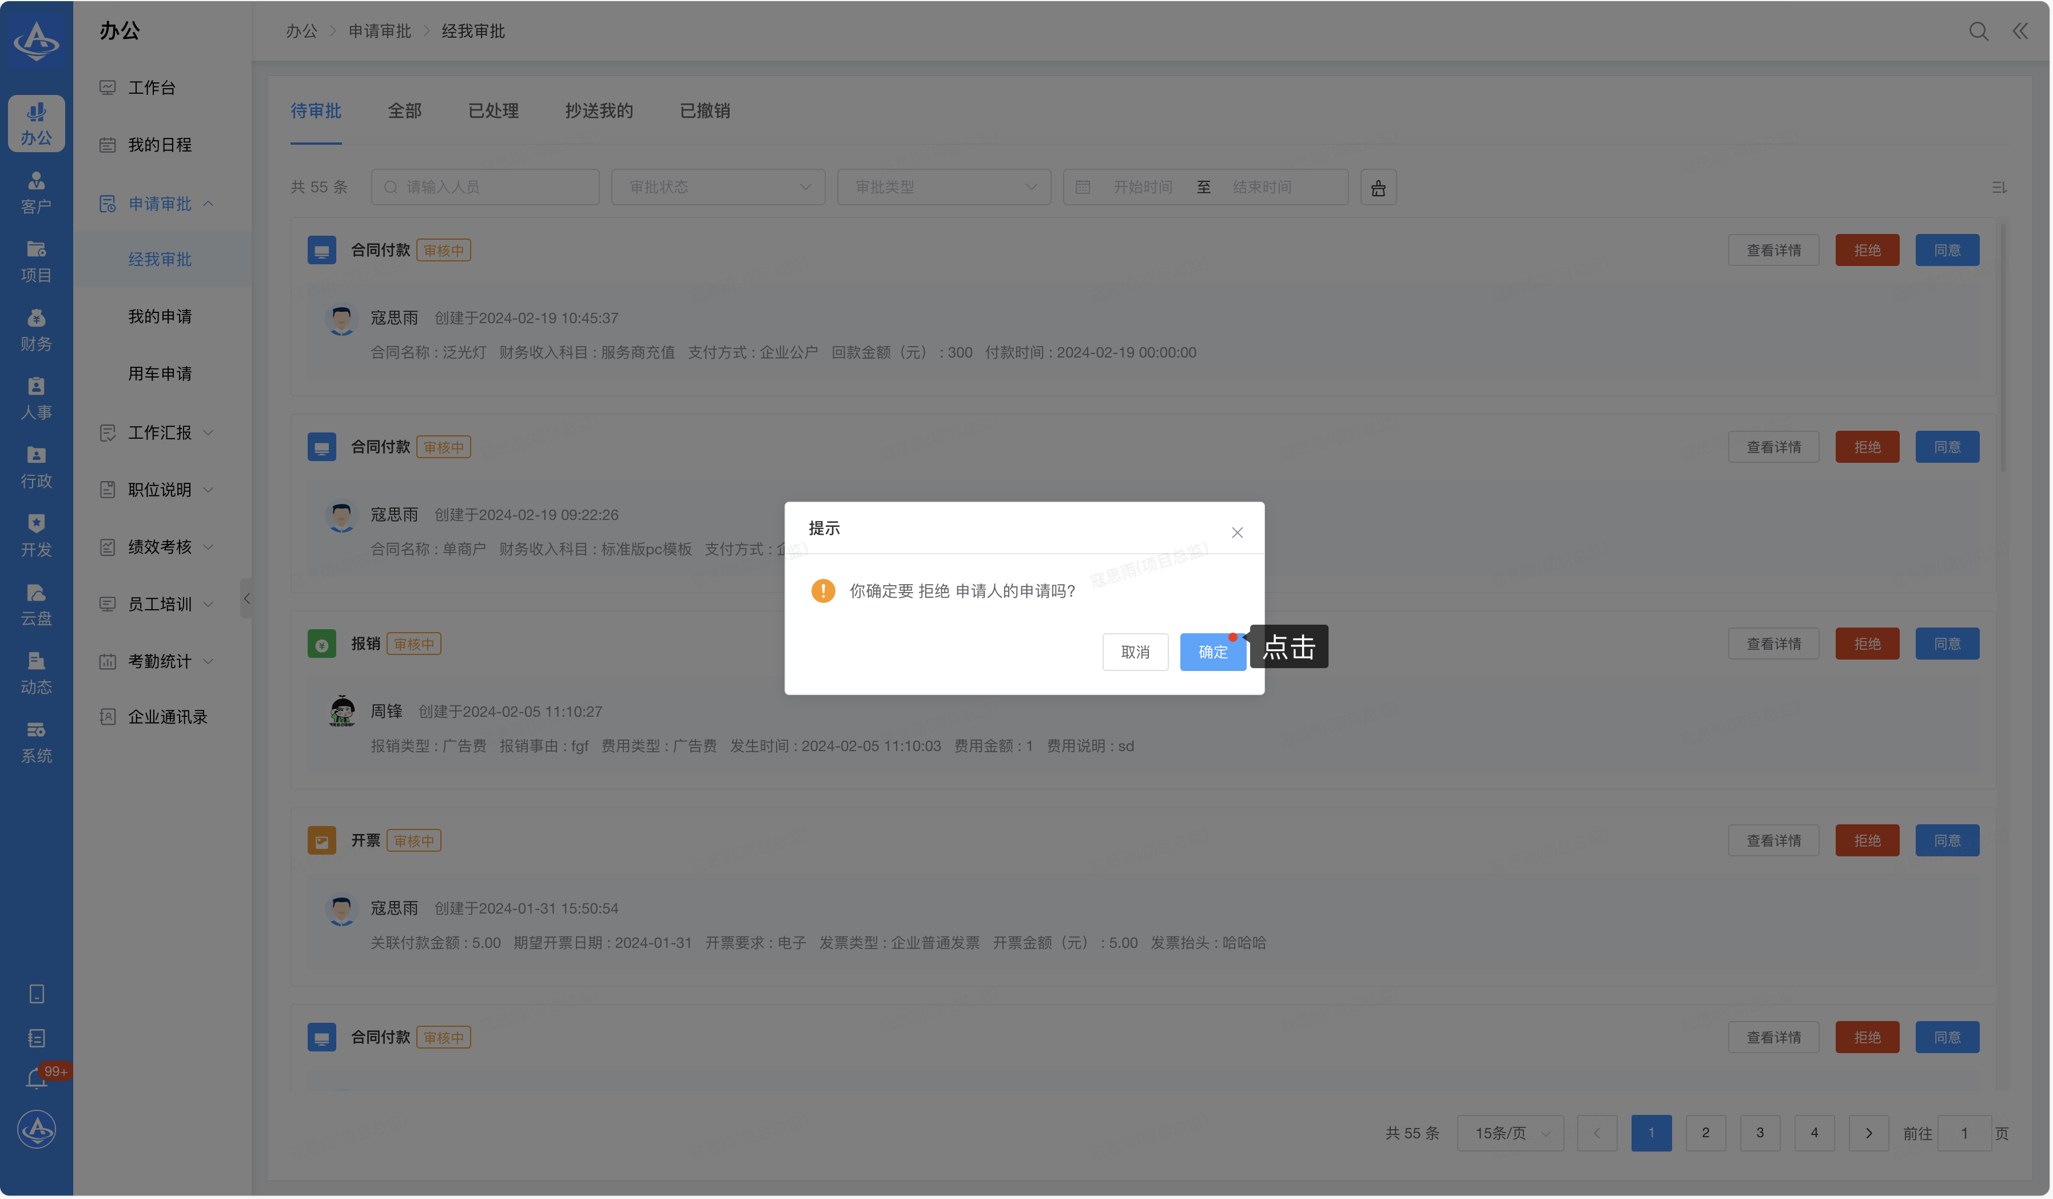Collapse the 申请审批 sidebar section
The image size is (2053, 1199).
(x=160, y=204)
